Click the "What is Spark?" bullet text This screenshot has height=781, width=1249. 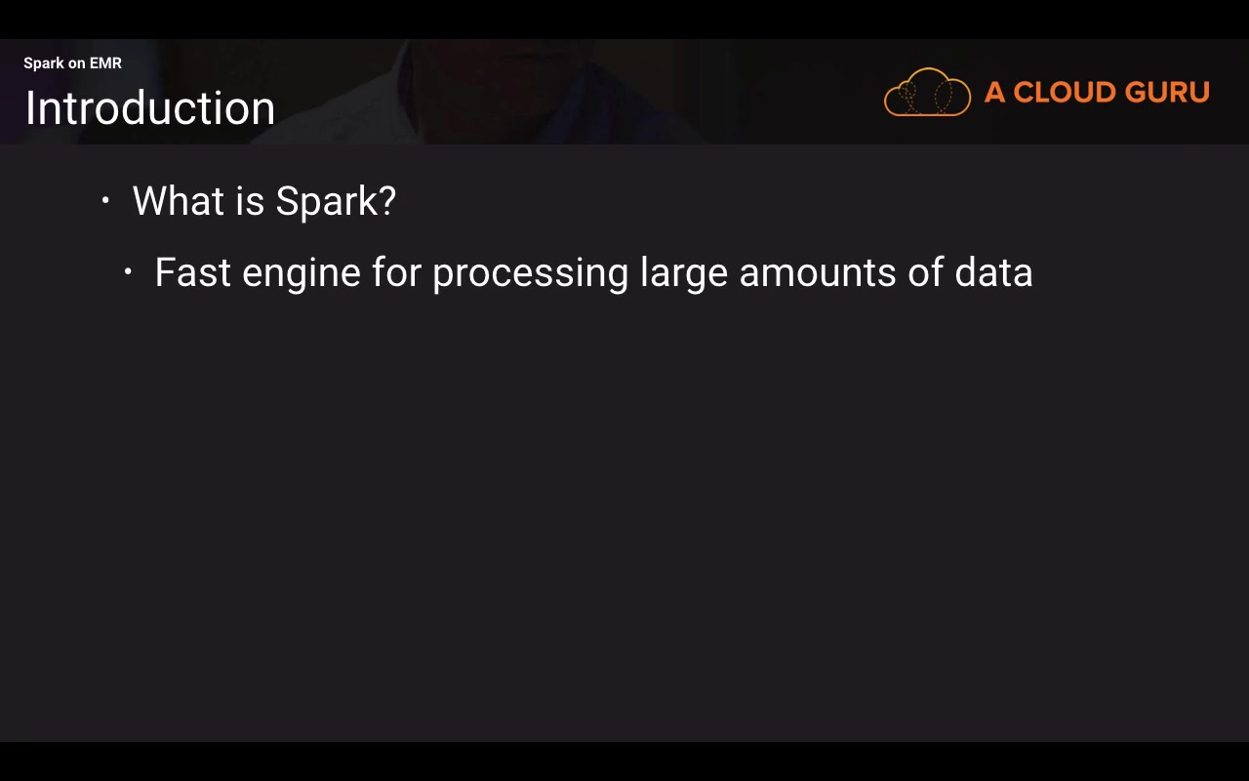point(263,201)
